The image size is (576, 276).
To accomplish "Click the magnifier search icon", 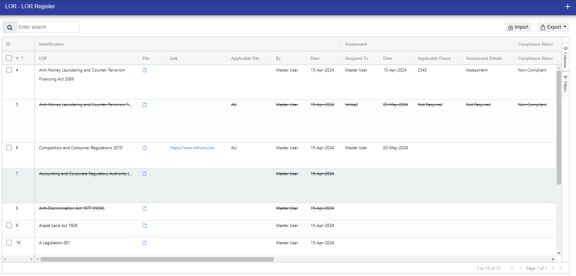I will tap(10, 27).
